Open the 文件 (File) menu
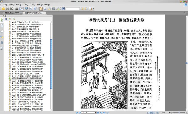This screenshot has width=188, height=114. click(x=5, y=5)
